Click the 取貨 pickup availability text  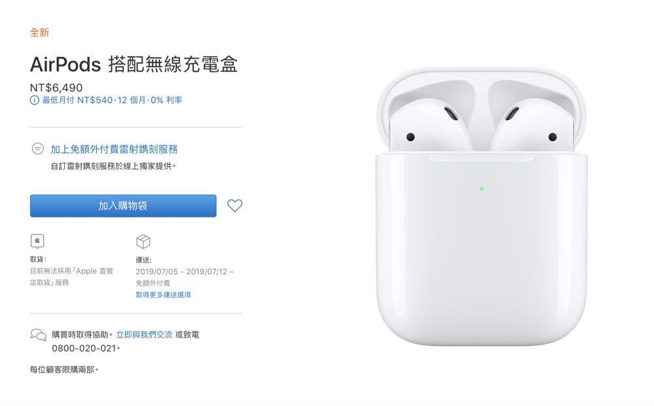[71, 277]
